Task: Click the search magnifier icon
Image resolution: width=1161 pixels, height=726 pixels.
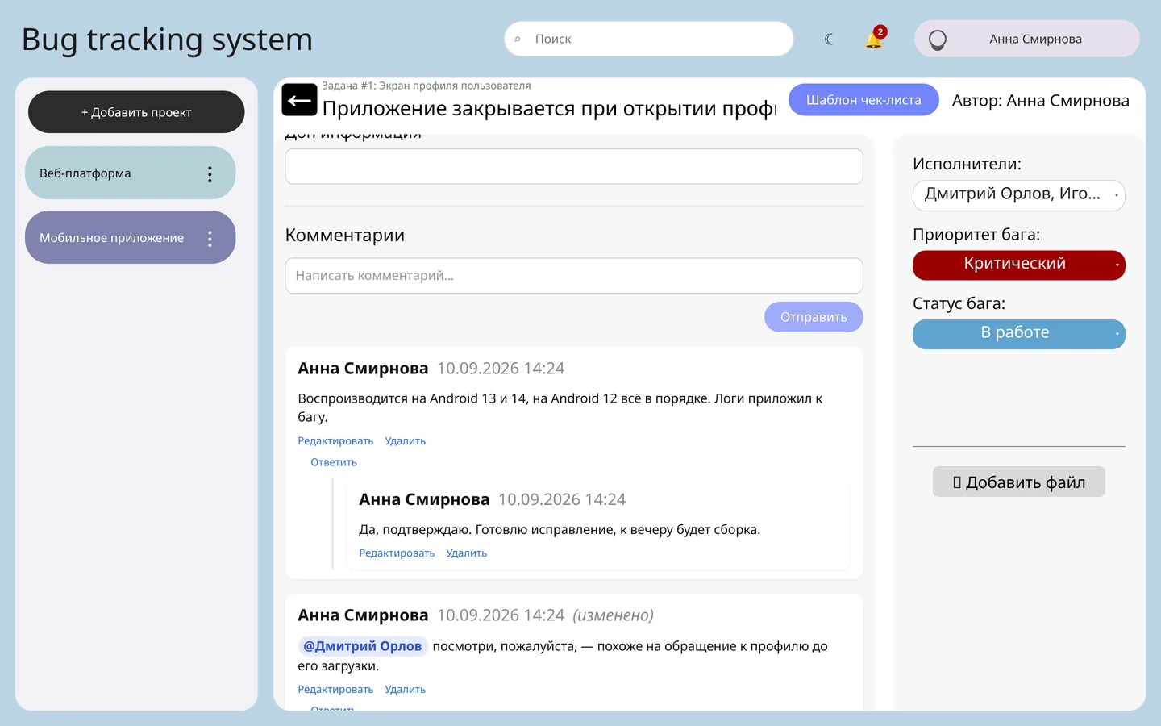Action: coord(518,39)
